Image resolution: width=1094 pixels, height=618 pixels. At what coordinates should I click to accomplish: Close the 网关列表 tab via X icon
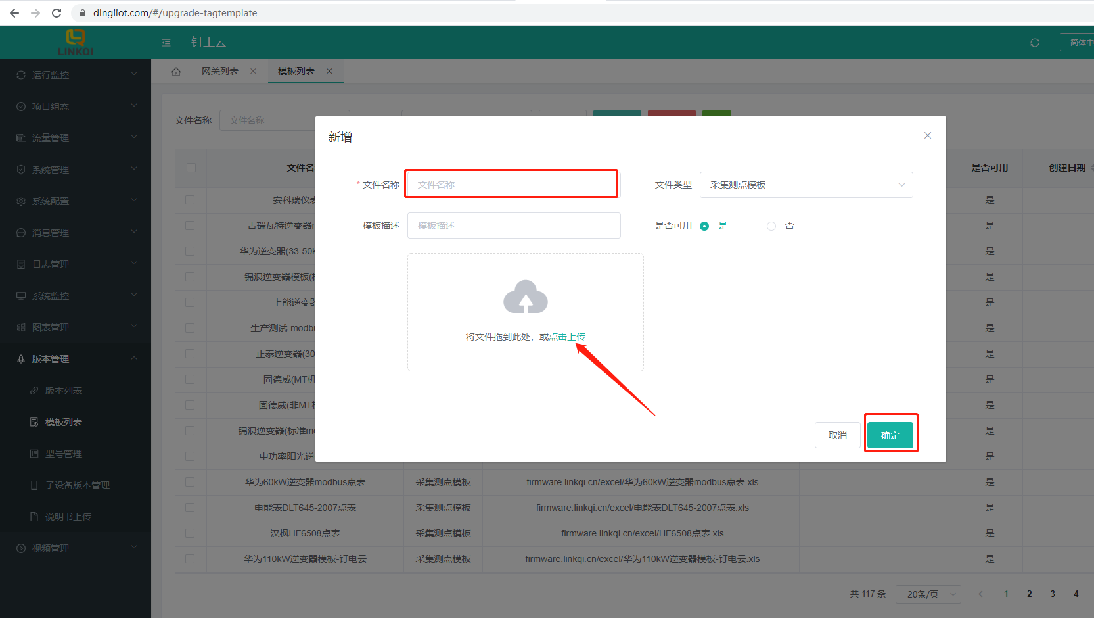pyautogui.click(x=253, y=71)
